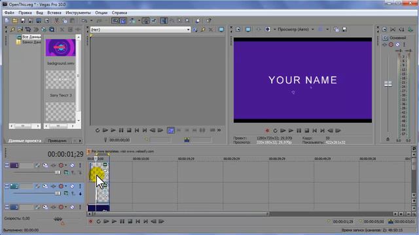Select the background.wmv media thumbnail

click(60, 48)
